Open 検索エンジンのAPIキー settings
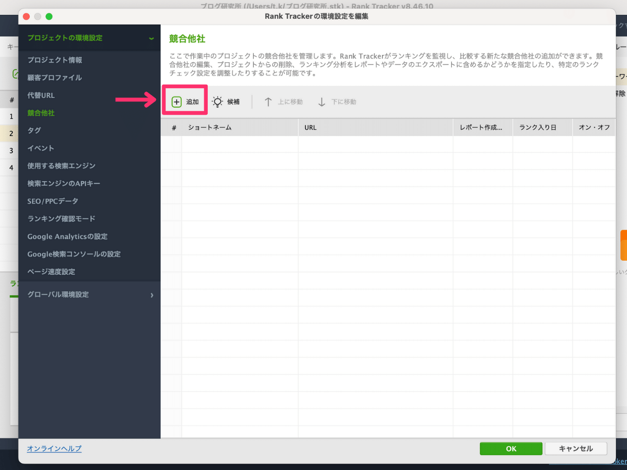 (x=64, y=183)
